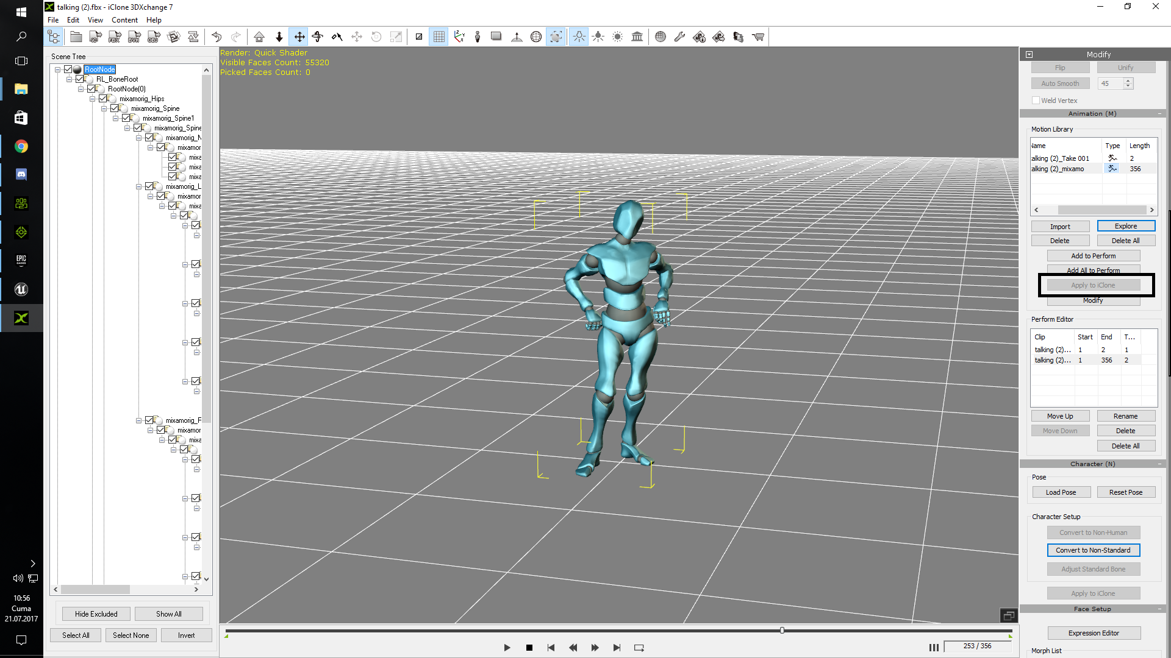
Task: Collapse the Character (N) section
Action: point(1160,464)
